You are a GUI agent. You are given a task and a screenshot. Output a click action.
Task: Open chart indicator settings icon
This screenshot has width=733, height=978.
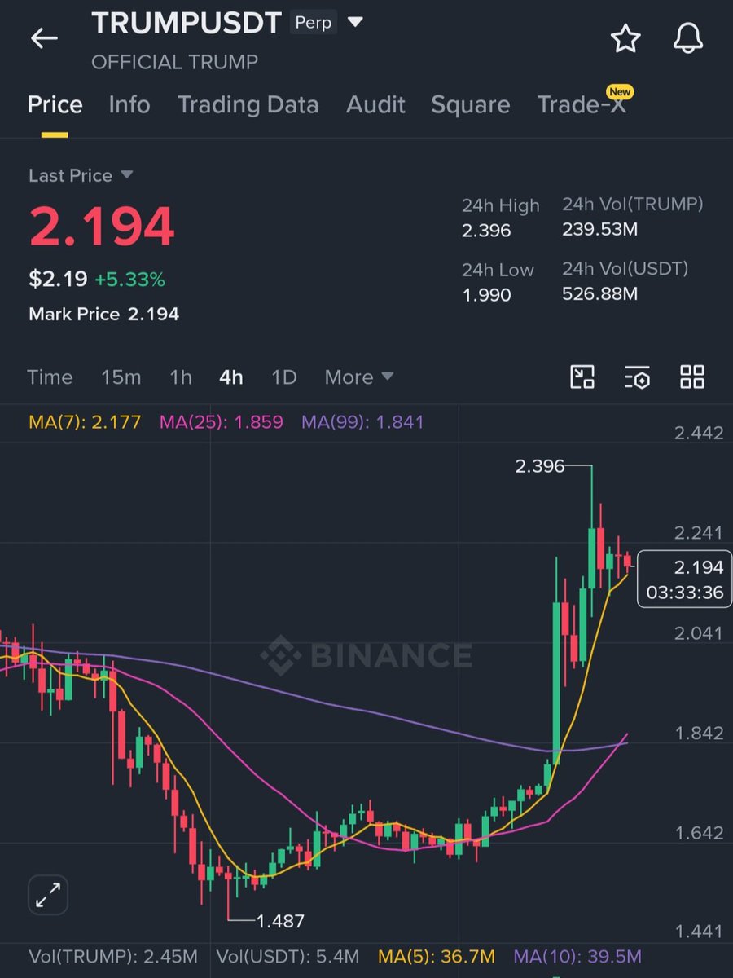click(x=638, y=377)
